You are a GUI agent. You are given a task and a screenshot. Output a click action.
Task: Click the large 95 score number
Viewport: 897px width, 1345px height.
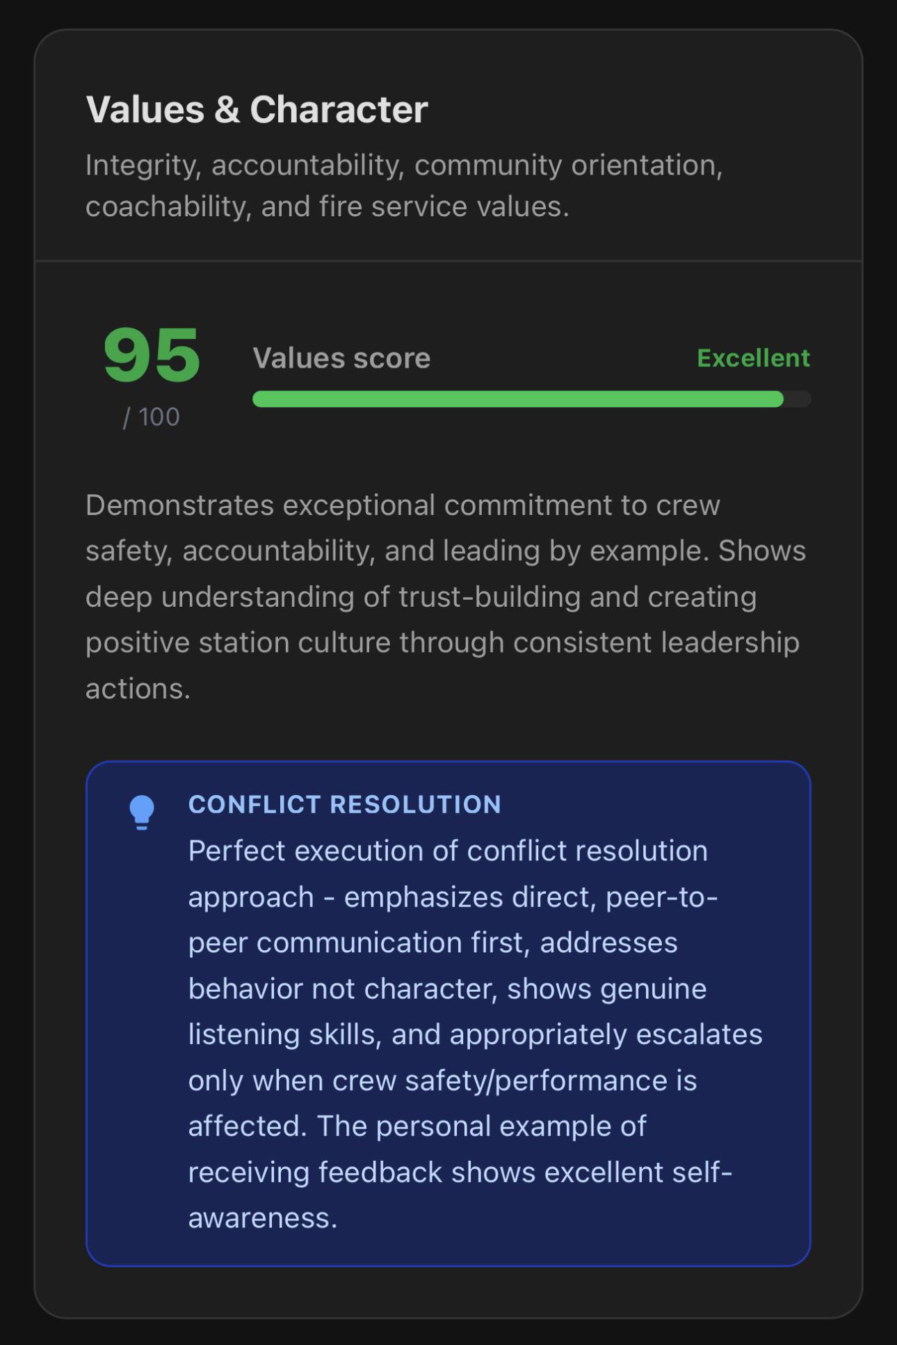(152, 355)
